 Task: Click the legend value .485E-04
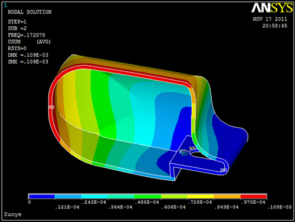pos(147,202)
